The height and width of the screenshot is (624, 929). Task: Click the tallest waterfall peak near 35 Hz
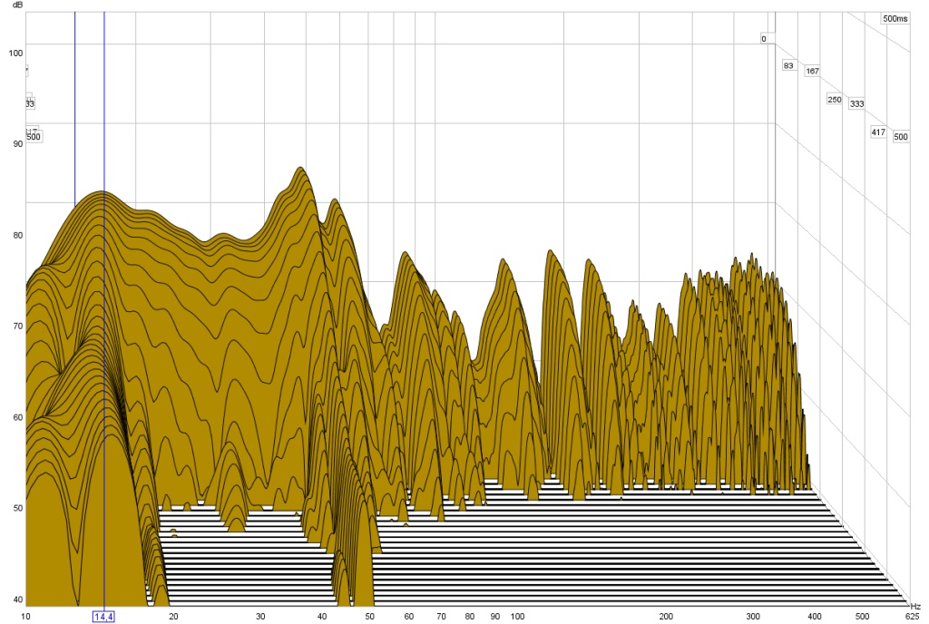coord(298,170)
